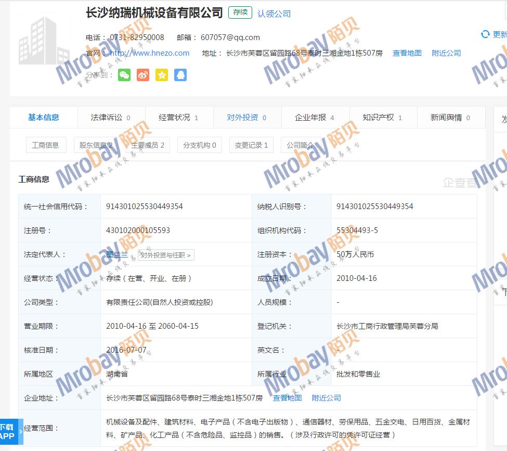Click 认领公司 link
This screenshot has width=507, height=451.
click(x=274, y=14)
